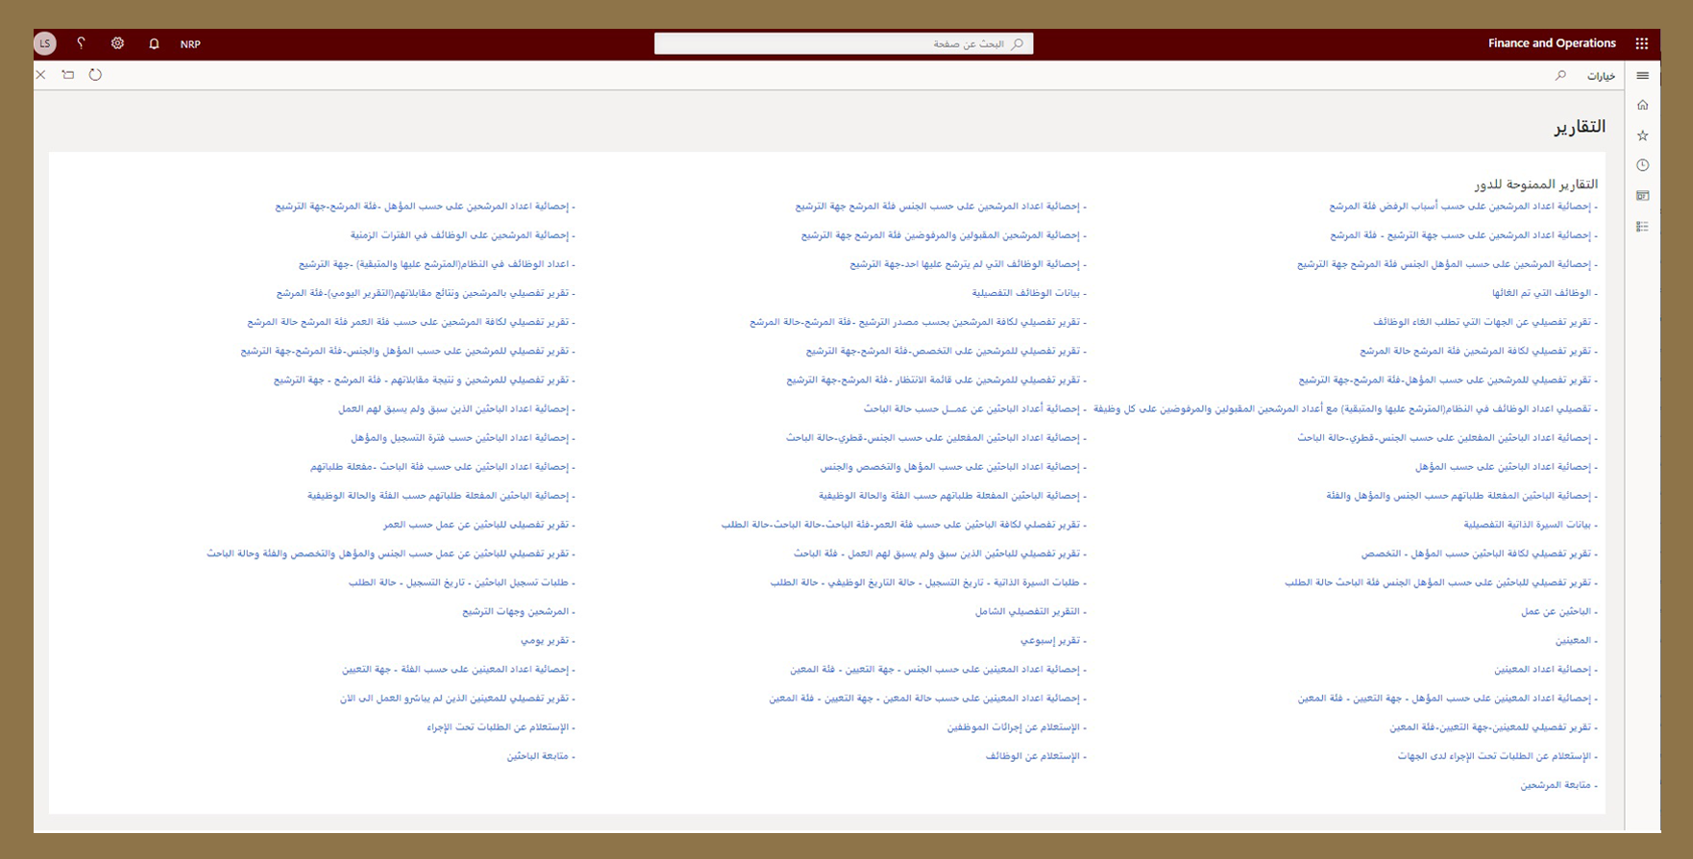Screen dimensions: 1693x859
Task: Open the notifications bell
Action: [154, 43]
